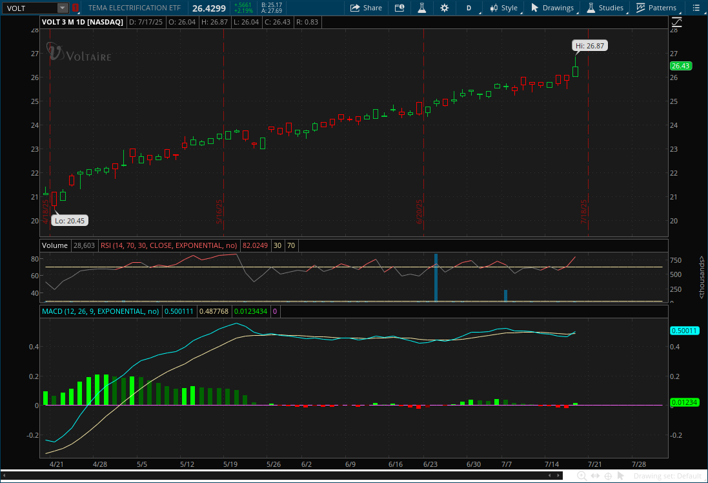Open the Drawings dropdown menu

point(554,8)
